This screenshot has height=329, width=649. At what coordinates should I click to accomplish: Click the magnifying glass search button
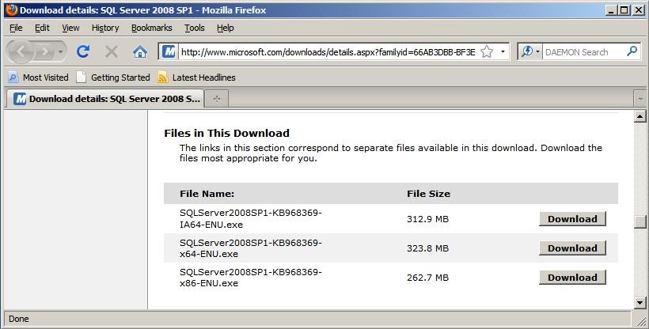pos(632,51)
